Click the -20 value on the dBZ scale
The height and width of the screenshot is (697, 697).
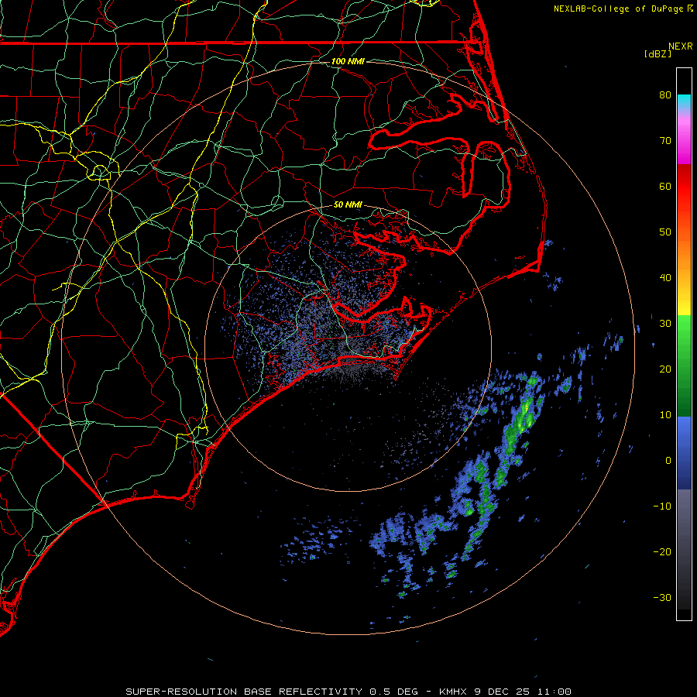662,551
